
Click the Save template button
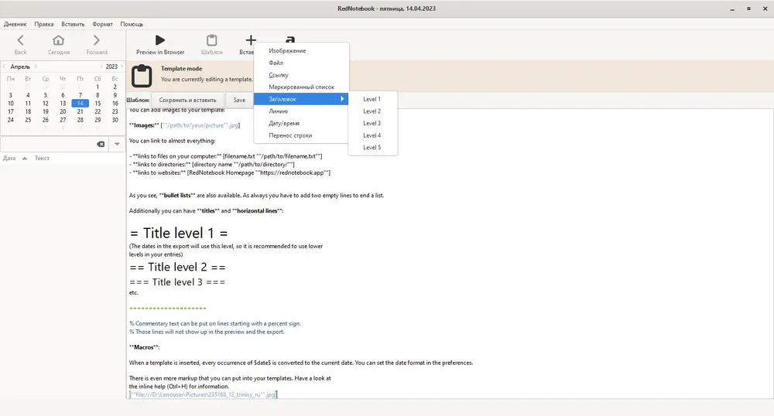tap(239, 100)
